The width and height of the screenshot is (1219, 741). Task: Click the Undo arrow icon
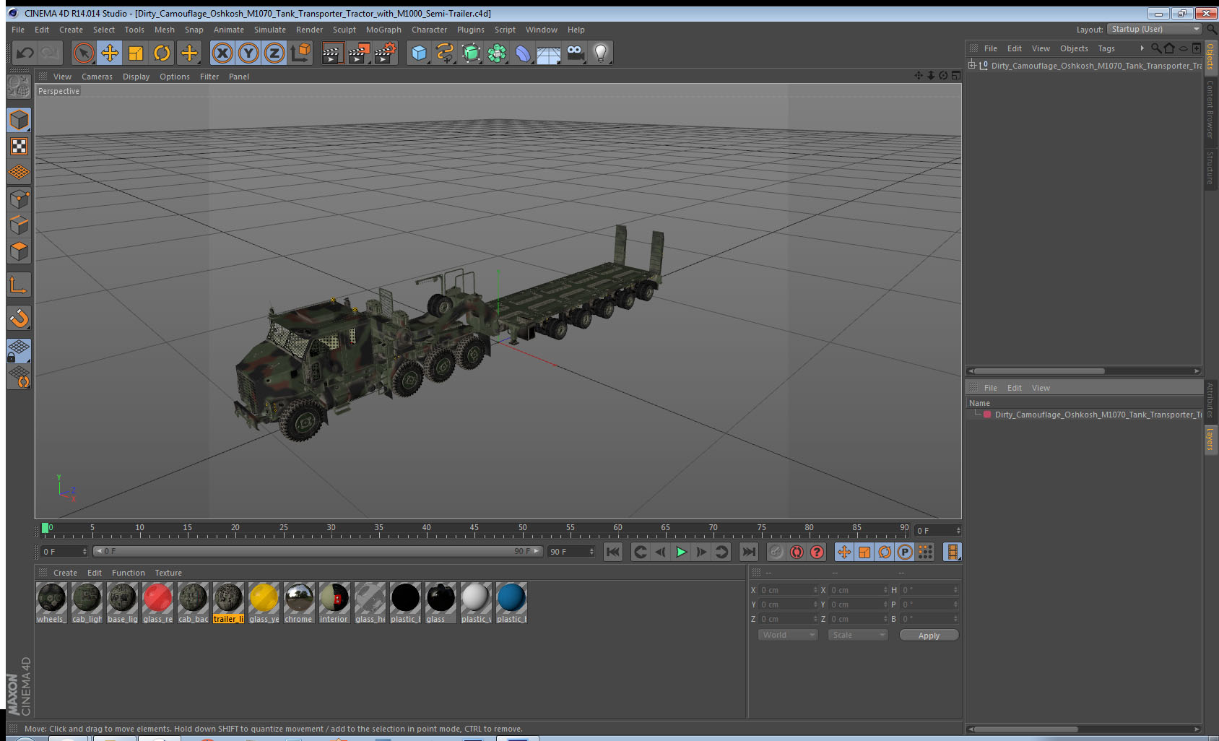coord(25,53)
